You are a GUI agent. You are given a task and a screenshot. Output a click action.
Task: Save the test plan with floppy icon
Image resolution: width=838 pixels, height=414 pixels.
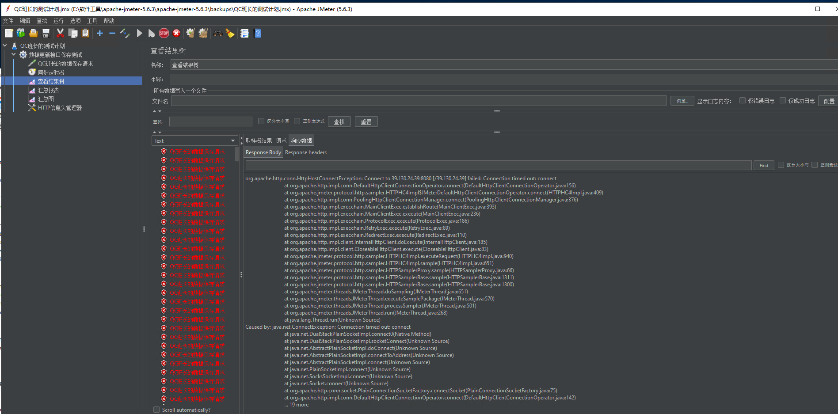click(x=46, y=33)
